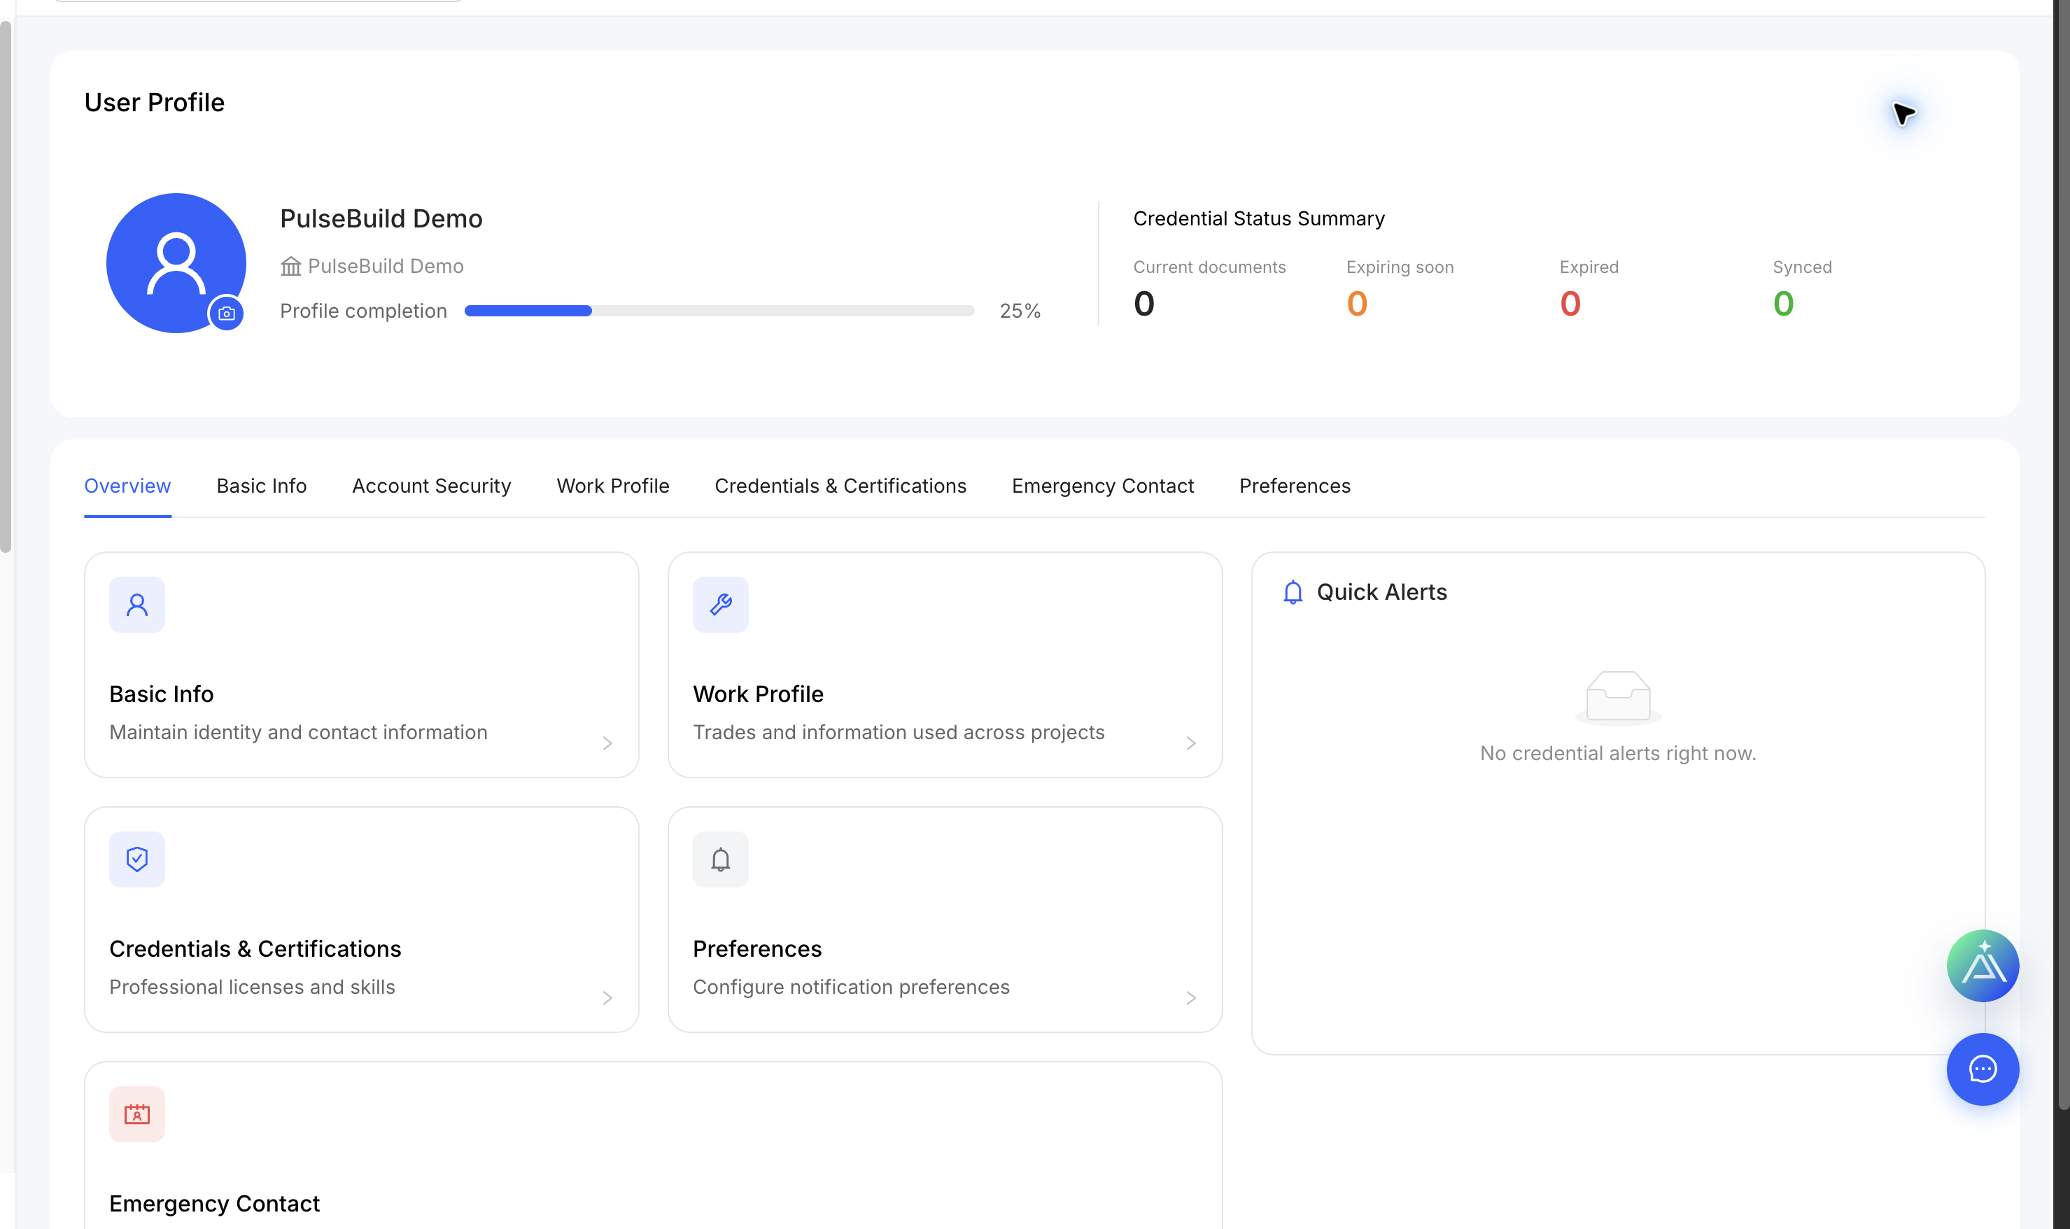The width and height of the screenshot is (2070, 1229).
Task: Open the Basic Info card title
Action: coord(162,694)
